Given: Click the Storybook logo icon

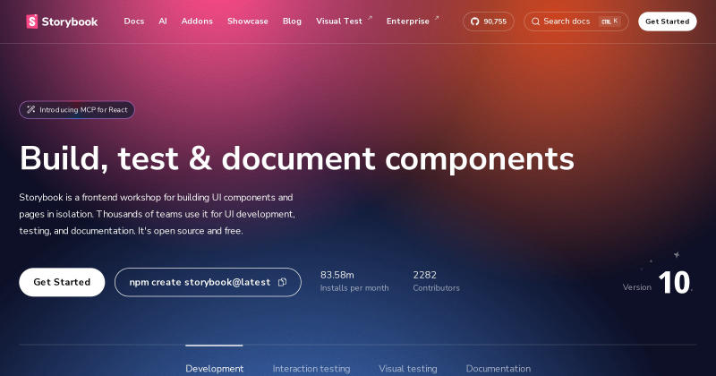Looking at the screenshot, I should (x=32, y=21).
